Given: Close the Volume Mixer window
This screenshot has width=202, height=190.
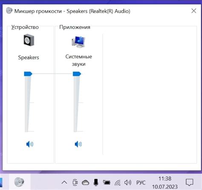Looking at the screenshot, I should click(194, 11).
